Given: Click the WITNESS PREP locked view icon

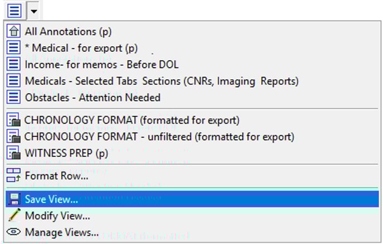Looking at the screenshot, I should point(14,153).
